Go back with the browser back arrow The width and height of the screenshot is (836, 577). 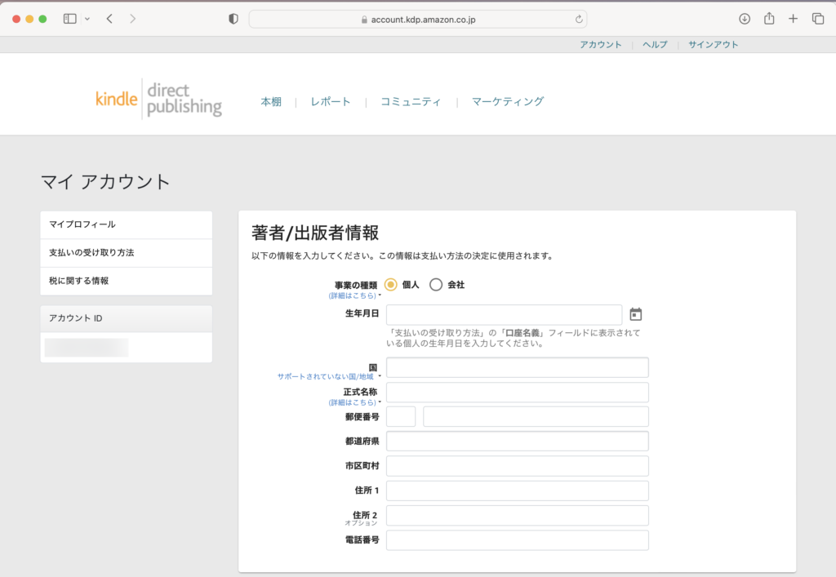tap(109, 19)
